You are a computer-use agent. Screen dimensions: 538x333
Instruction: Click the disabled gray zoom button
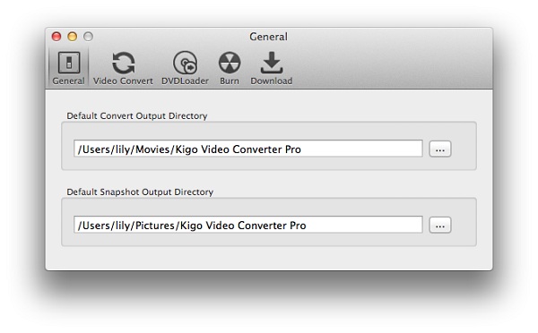pyautogui.click(x=88, y=37)
